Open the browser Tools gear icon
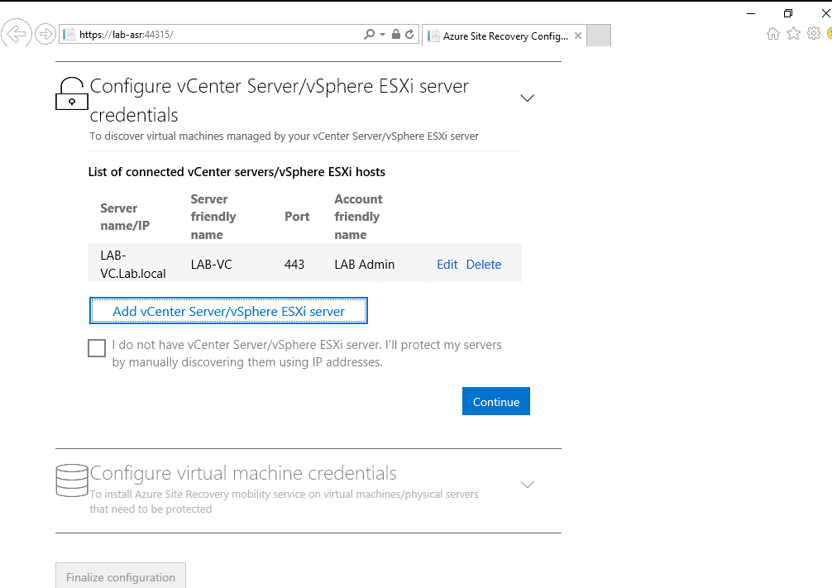Screen dimensions: 832x588 click(813, 34)
